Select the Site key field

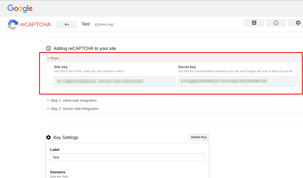coord(115,82)
